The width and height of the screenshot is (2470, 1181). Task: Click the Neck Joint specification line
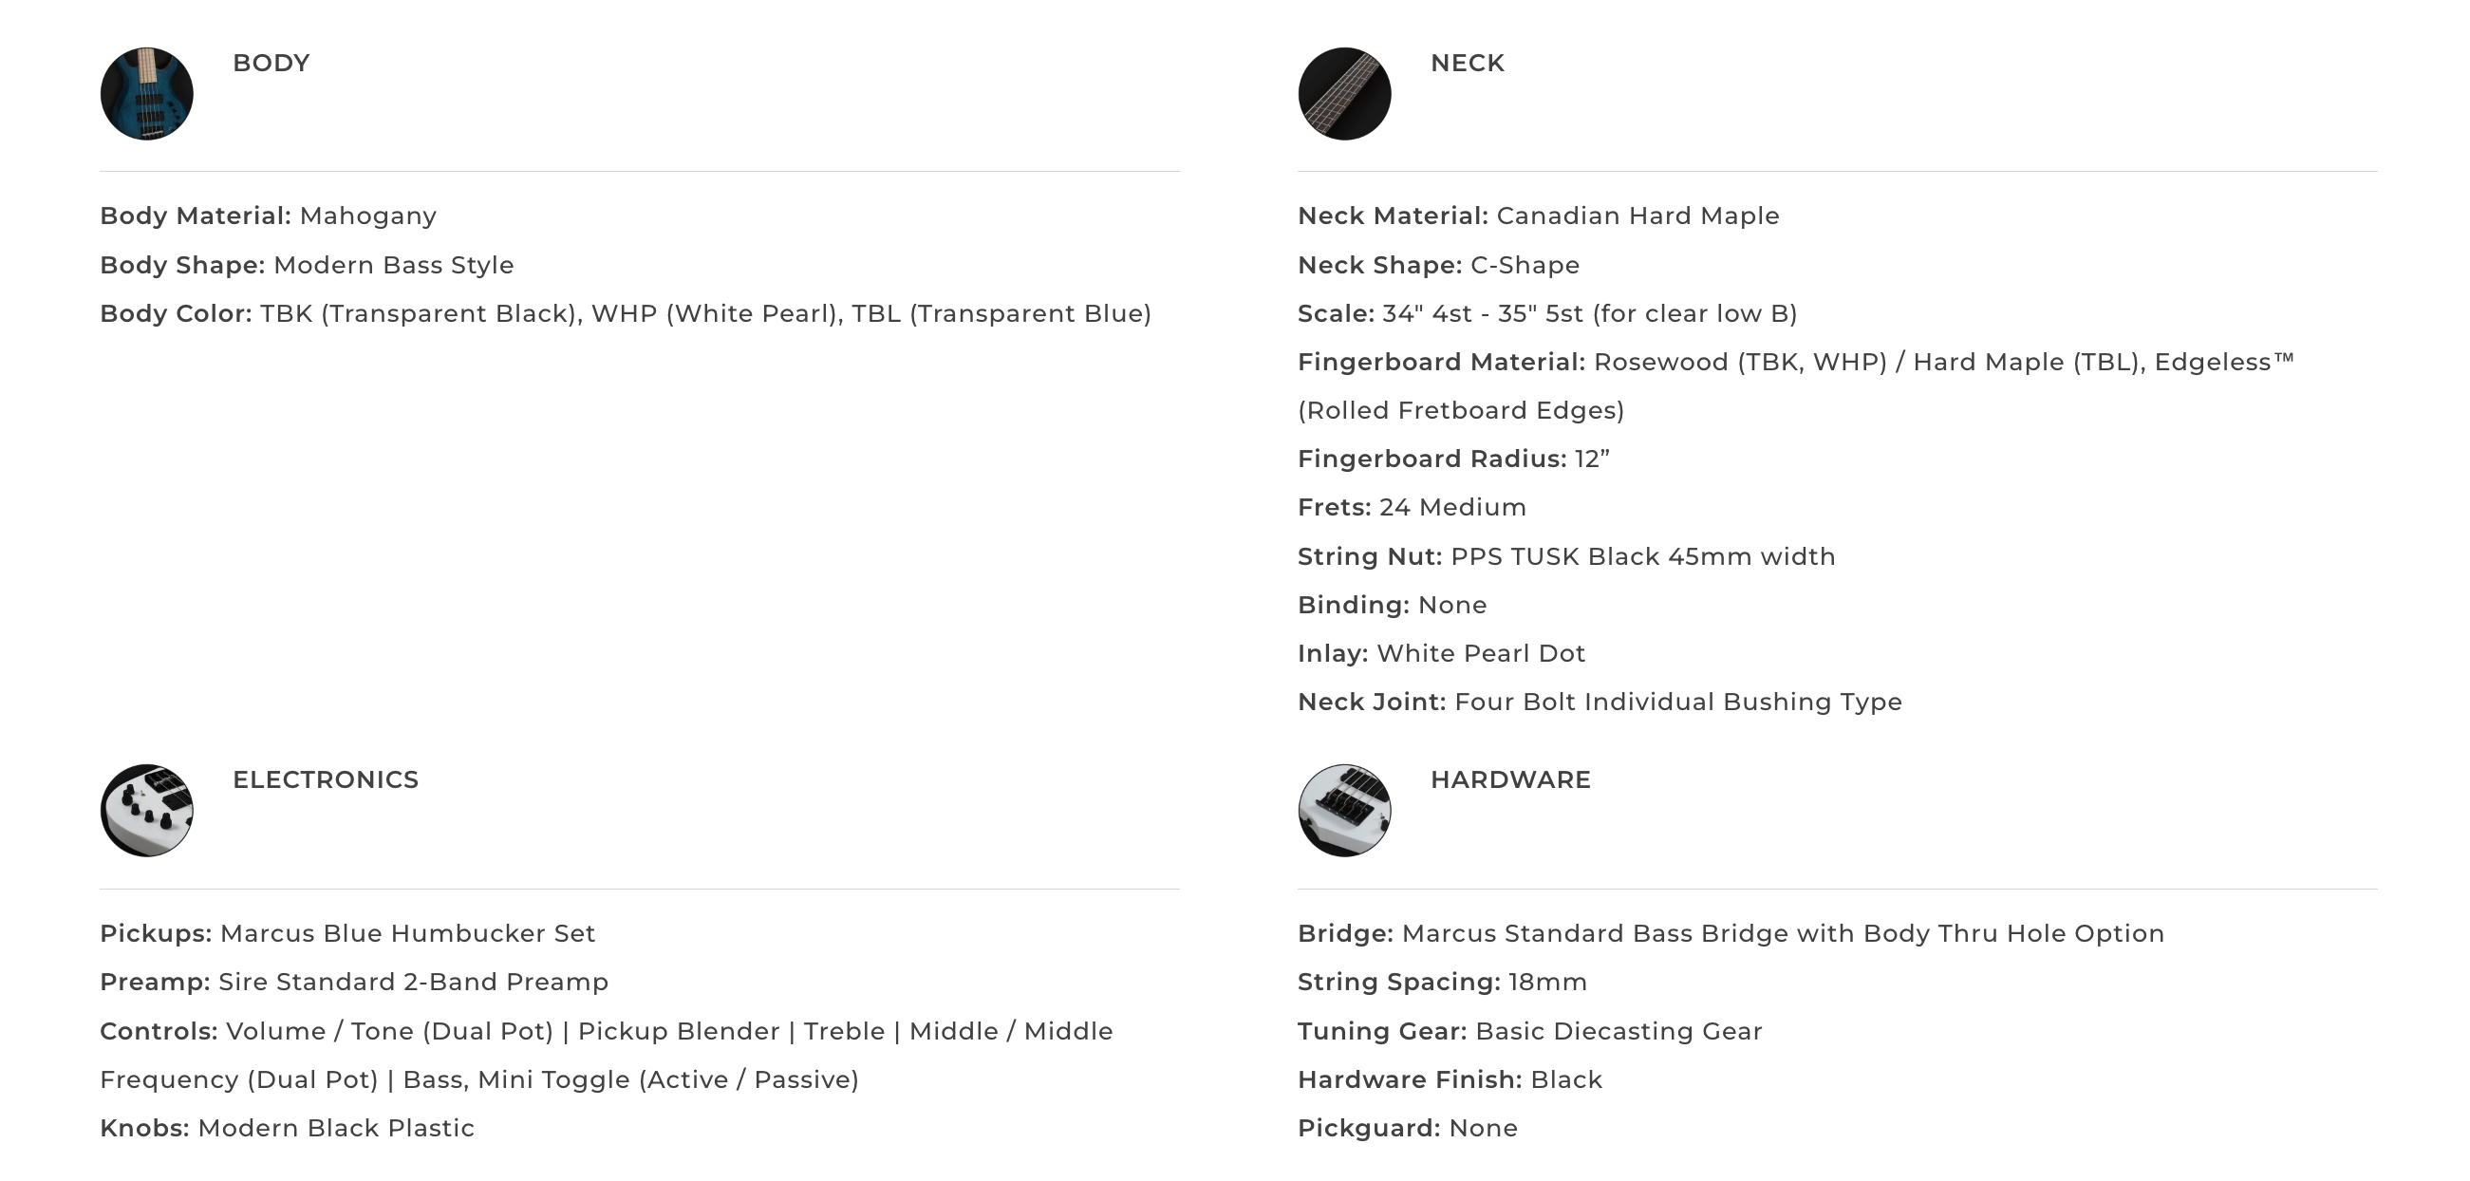point(1600,703)
